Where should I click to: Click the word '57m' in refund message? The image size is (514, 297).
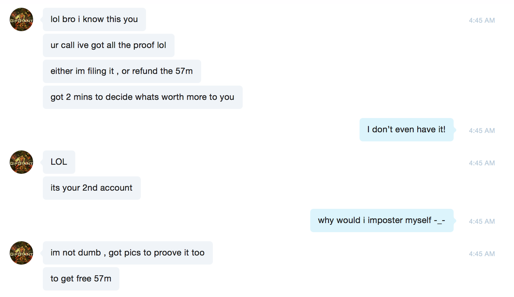[184, 71]
